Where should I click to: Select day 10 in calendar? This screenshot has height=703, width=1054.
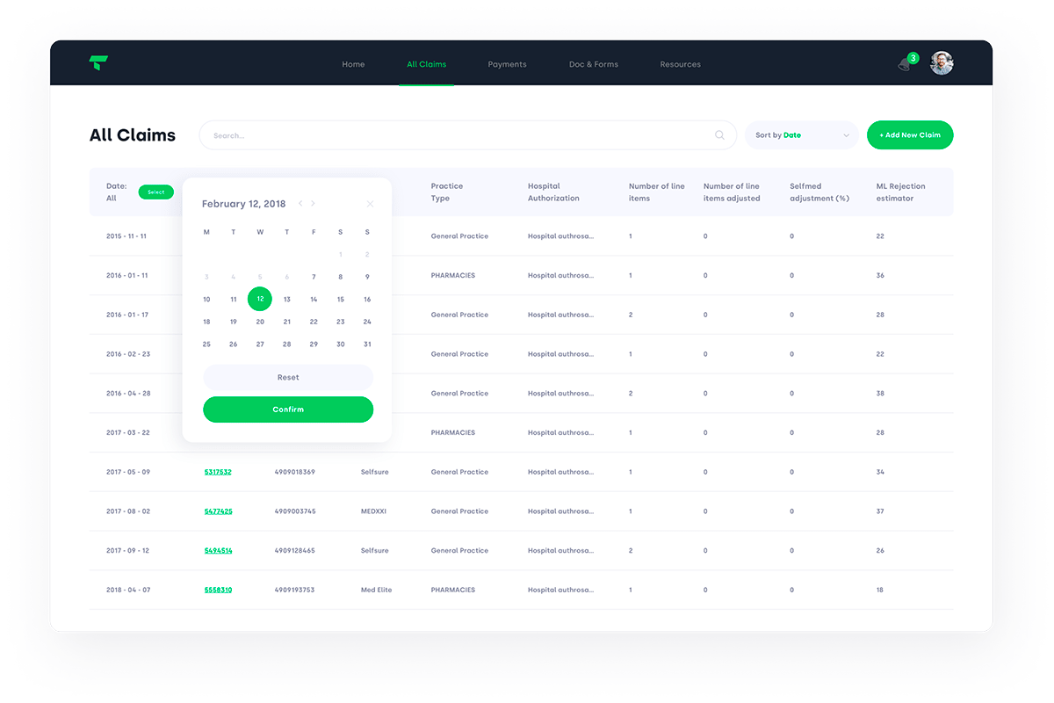click(x=206, y=300)
